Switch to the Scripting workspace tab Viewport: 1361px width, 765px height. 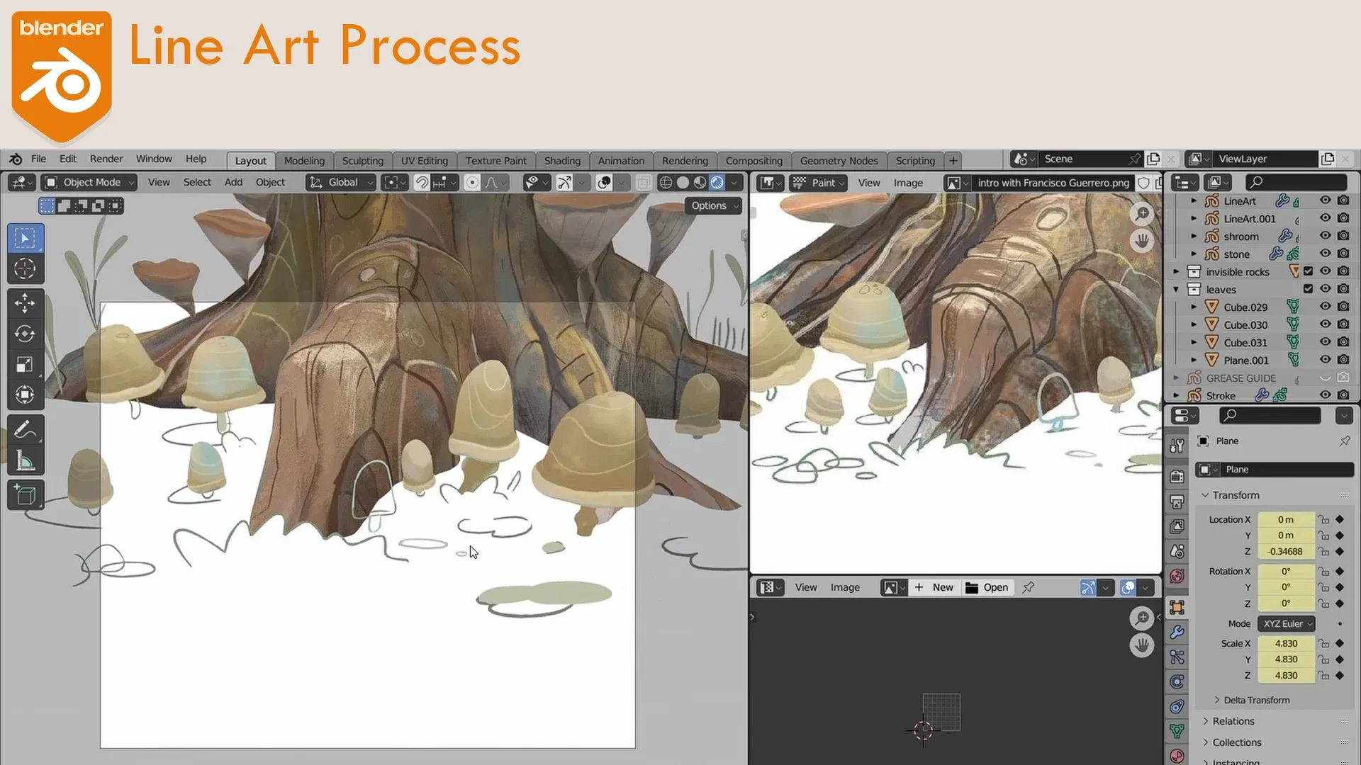tap(914, 159)
